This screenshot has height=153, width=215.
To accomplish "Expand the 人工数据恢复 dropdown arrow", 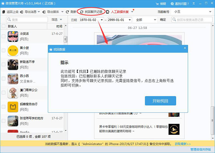I will click(132, 12).
